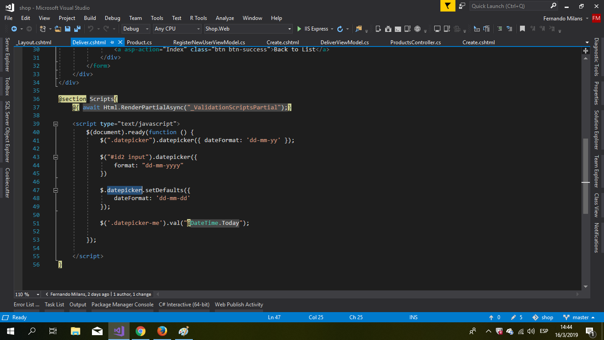Switch to the _Layout.cshtml tab

point(34,42)
